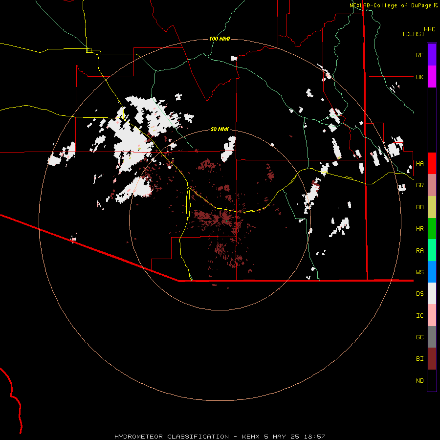Click the ND black legend swatch

coord(432,380)
